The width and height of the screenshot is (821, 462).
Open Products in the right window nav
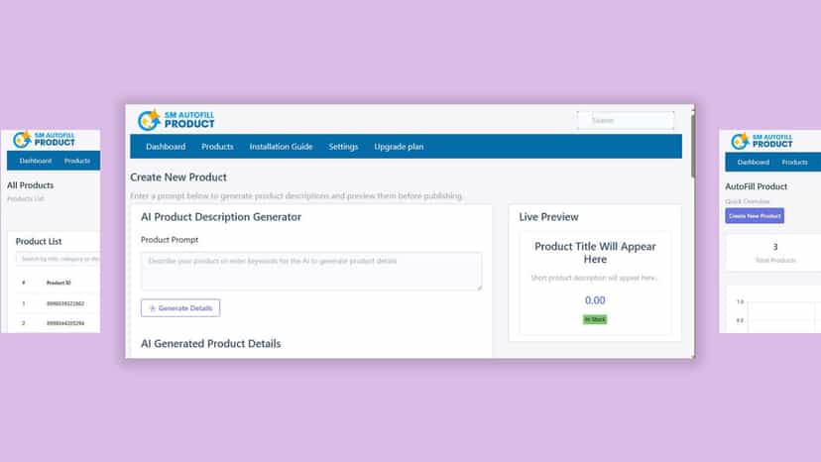point(794,163)
